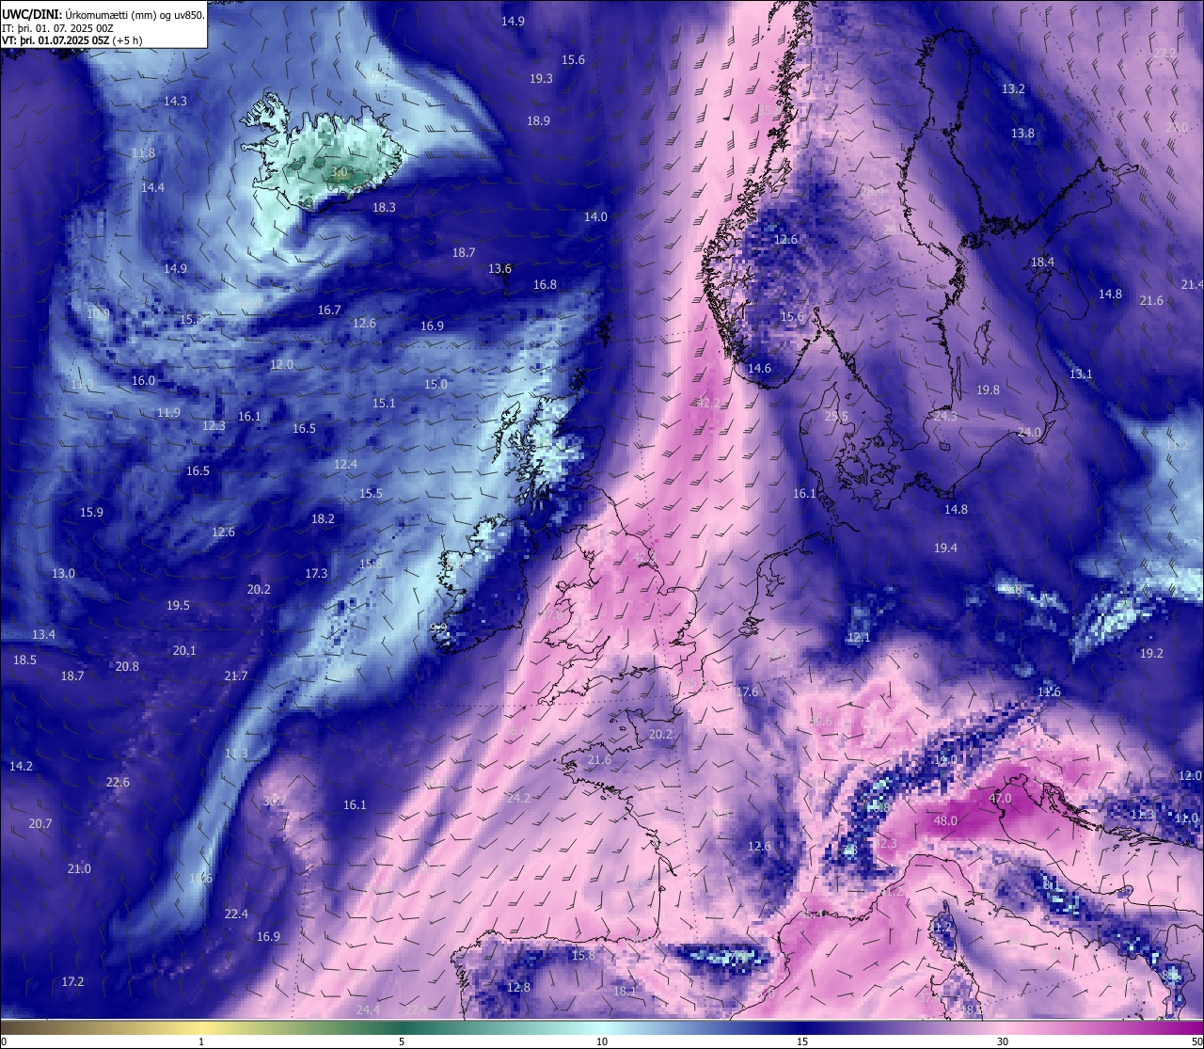The height and width of the screenshot is (1049, 1204).
Task: Click the 30 tick on the color scale
Action: point(1003,1041)
